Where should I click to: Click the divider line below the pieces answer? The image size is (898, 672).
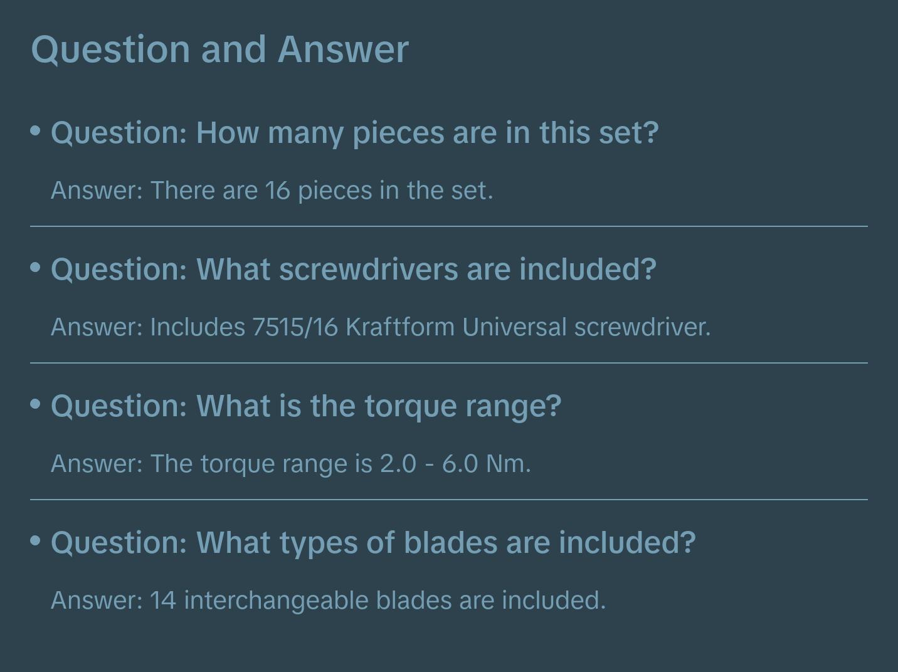coord(449,226)
